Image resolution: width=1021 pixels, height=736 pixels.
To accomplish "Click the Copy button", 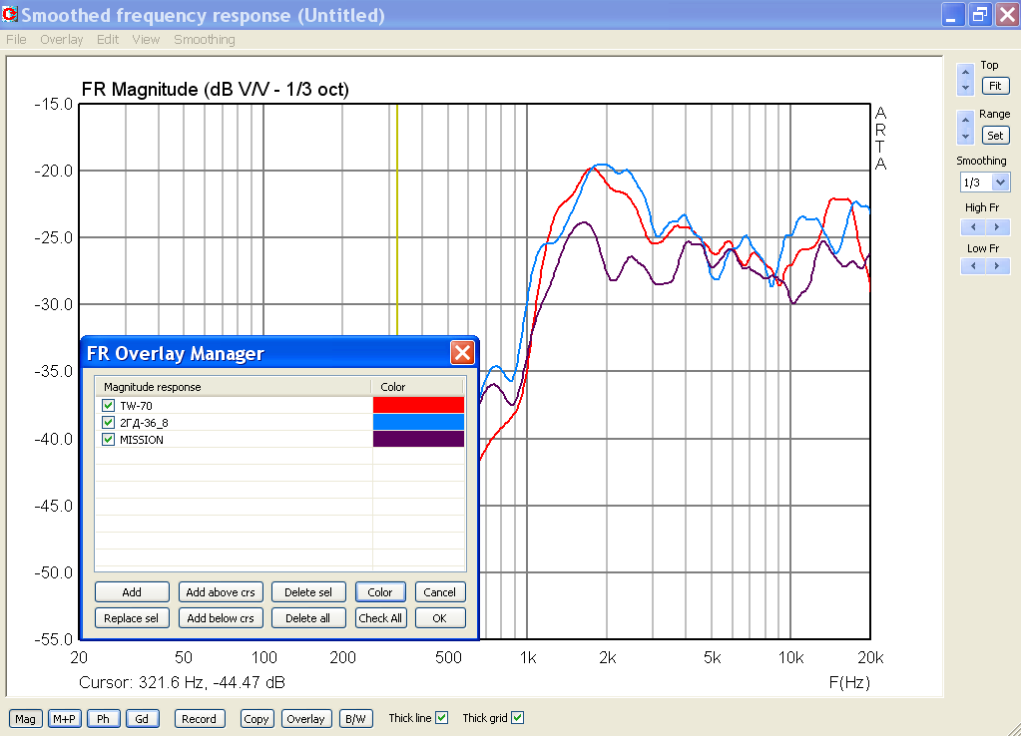I will (256, 718).
